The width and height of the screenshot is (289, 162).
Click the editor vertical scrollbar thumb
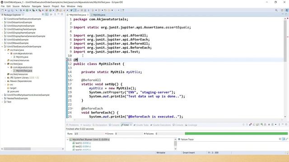click(x=285, y=41)
